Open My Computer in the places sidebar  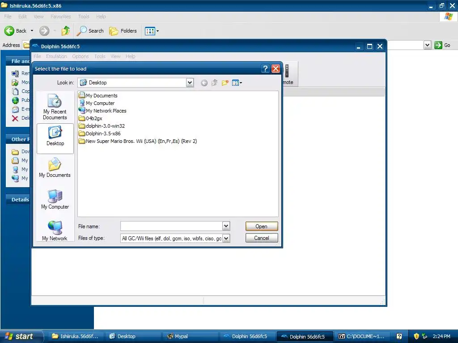[55, 200]
